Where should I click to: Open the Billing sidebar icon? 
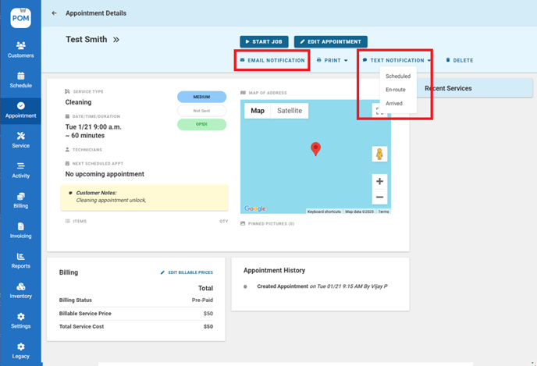click(20, 200)
